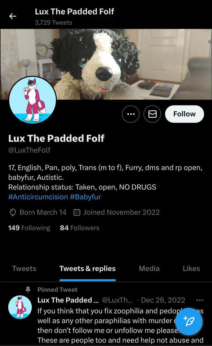Tap the small avatar on pinned tweet
The image size is (212, 346).
(20, 307)
